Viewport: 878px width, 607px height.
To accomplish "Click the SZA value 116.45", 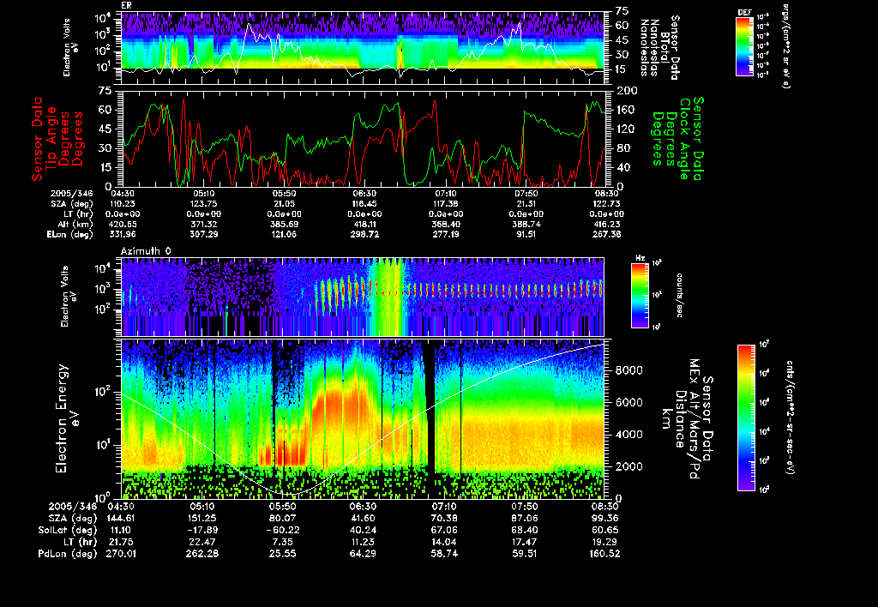I will click(x=364, y=204).
